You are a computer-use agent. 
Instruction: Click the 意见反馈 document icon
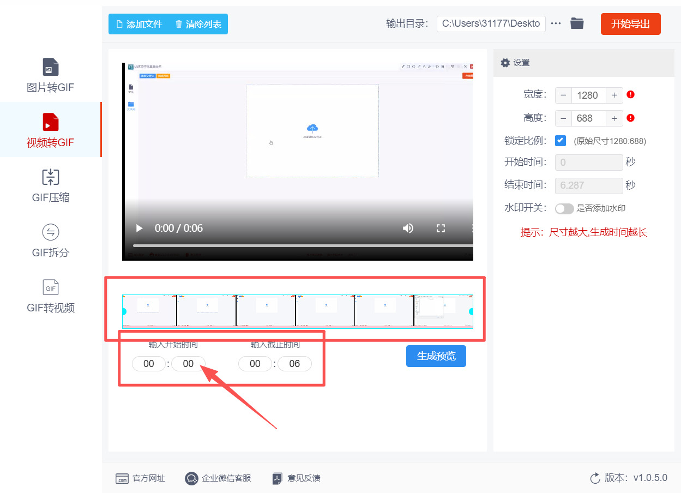(277, 478)
